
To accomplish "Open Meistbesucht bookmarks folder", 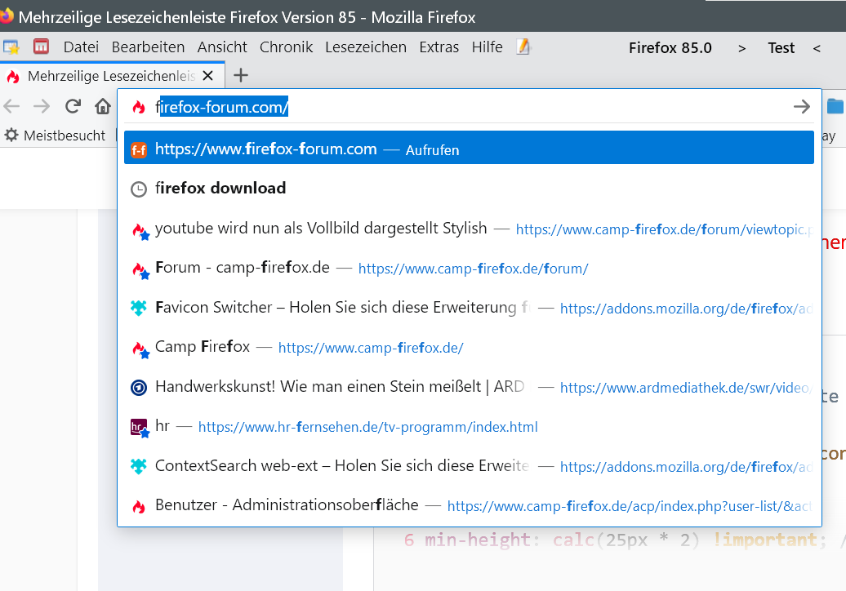I will tap(56, 136).
